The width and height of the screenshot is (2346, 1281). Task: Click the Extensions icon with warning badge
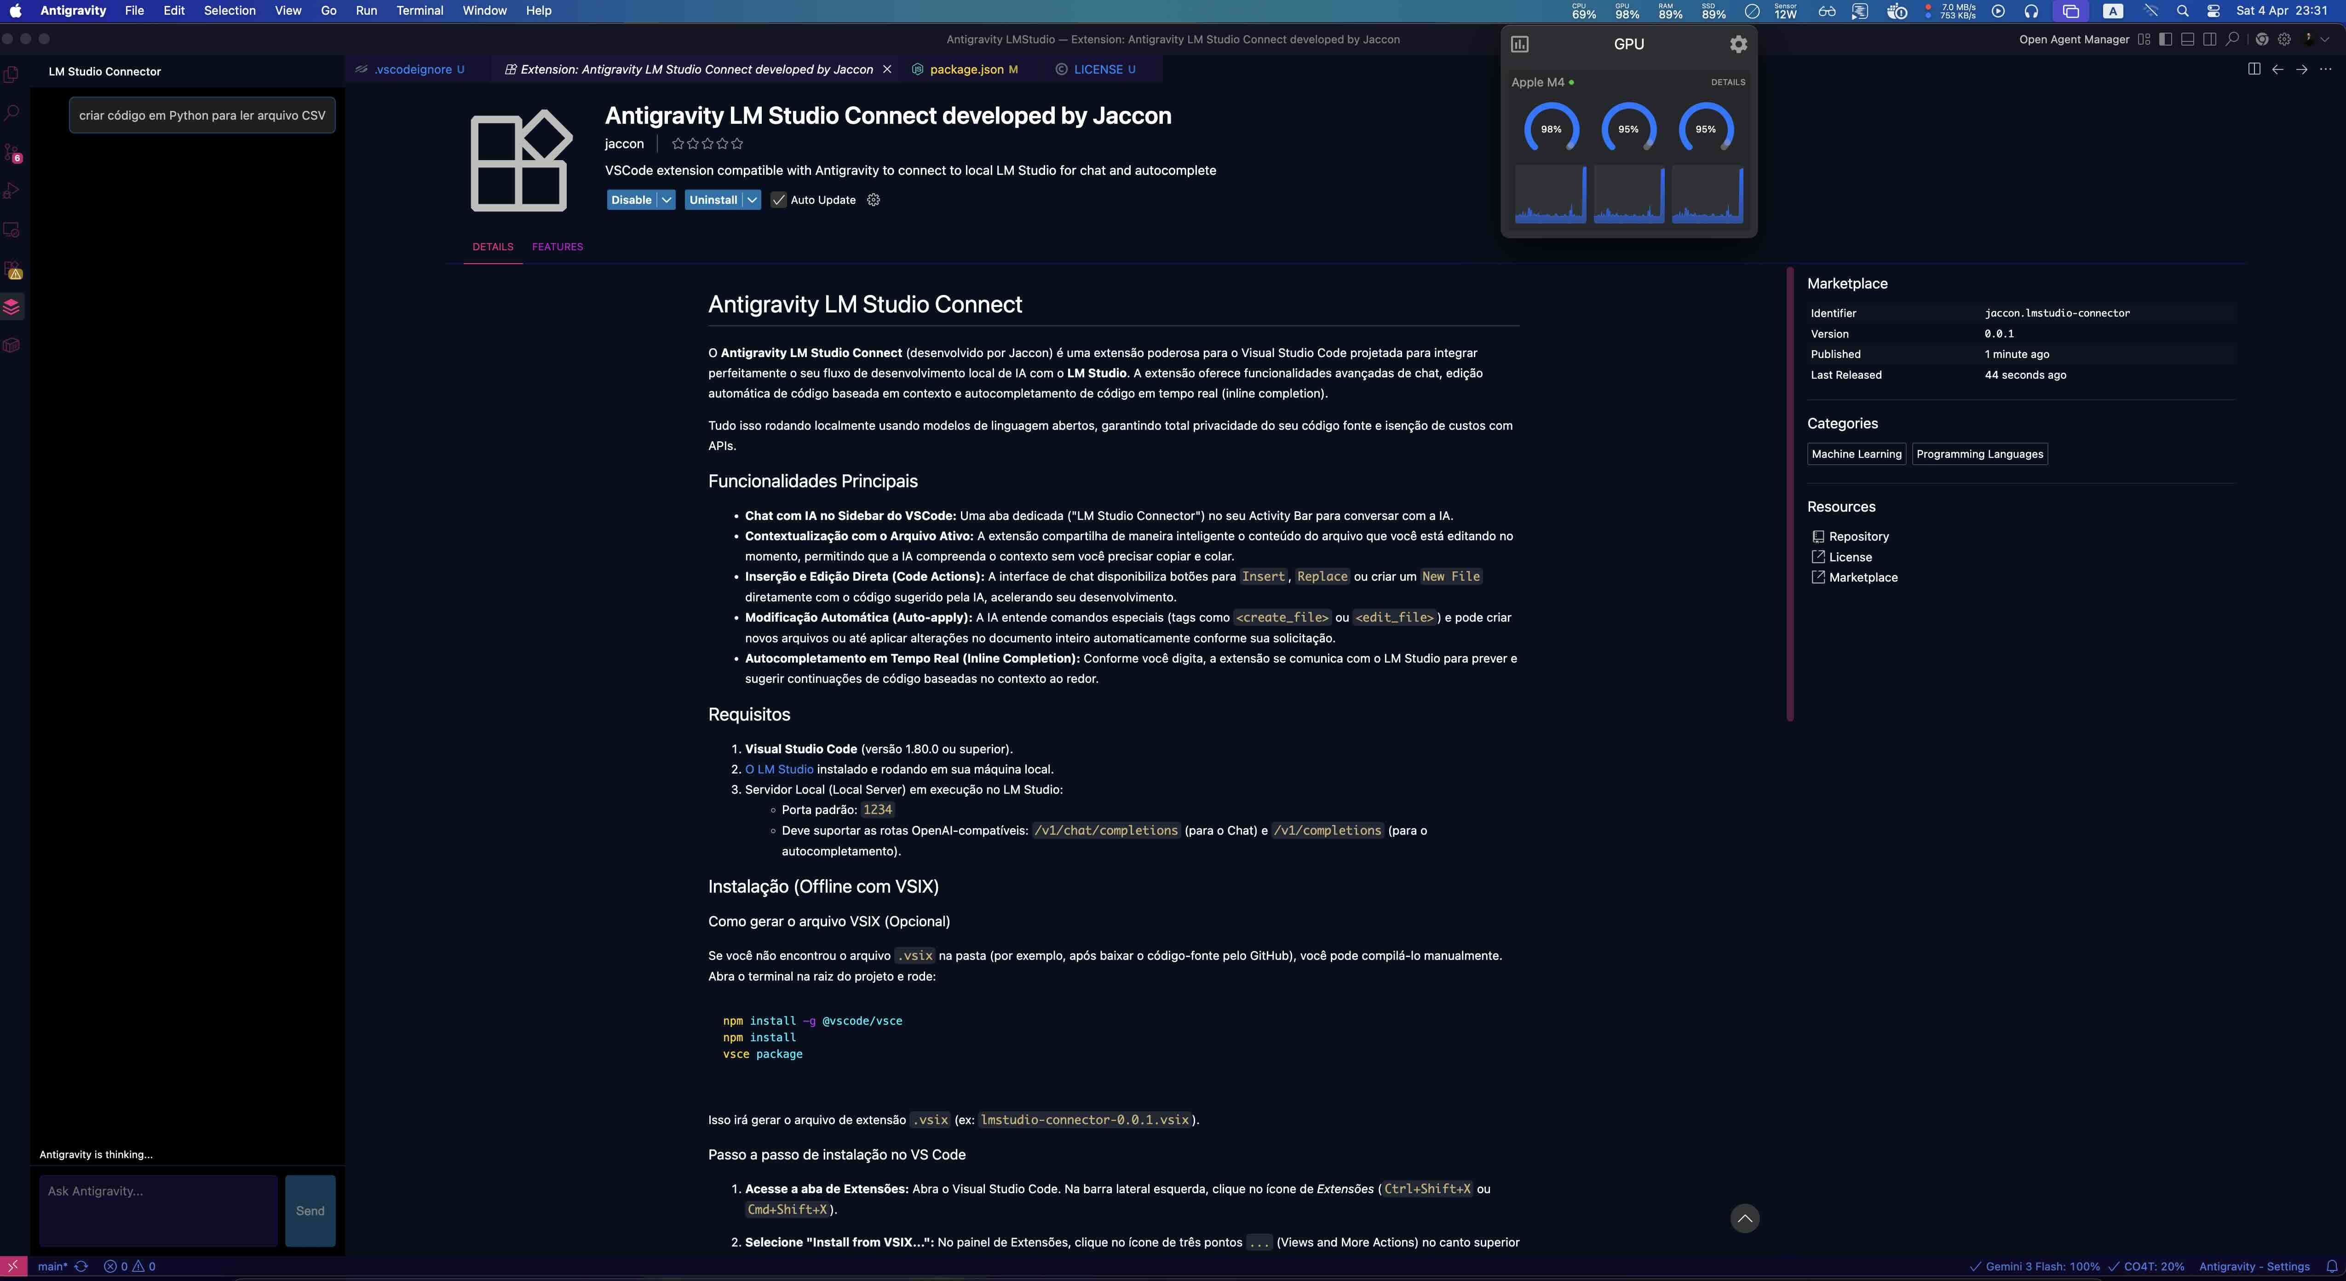point(12,271)
